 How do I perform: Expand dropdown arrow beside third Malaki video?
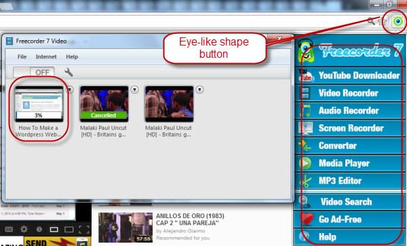(199, 90)
